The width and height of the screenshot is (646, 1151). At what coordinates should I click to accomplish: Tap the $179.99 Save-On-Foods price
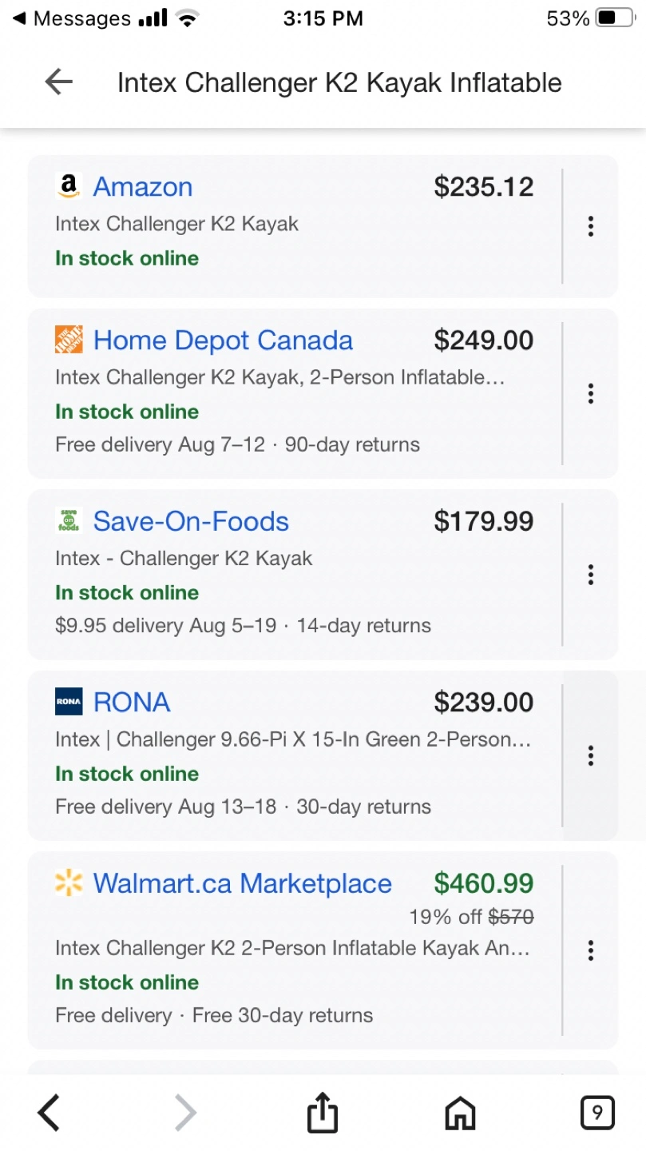(x=484, y=521)
